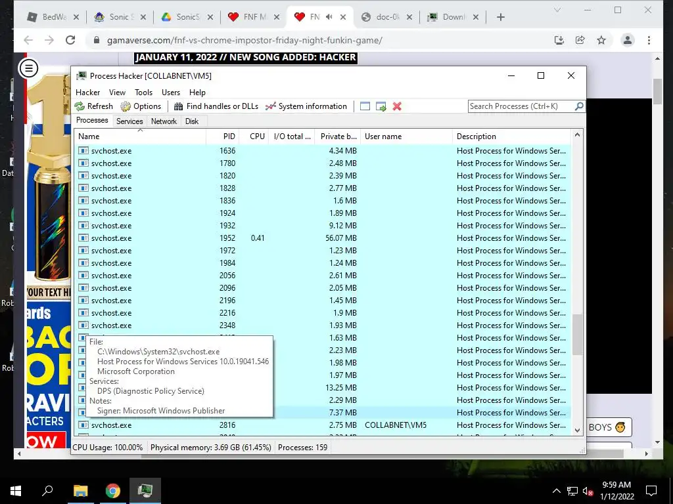This screenshot has height=504, width=673.
Task: Open Chrome three-dot menu
Action: click(649, 40)
